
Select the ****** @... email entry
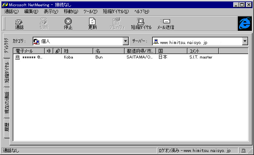pyautogui.click(x=33, y=57)
